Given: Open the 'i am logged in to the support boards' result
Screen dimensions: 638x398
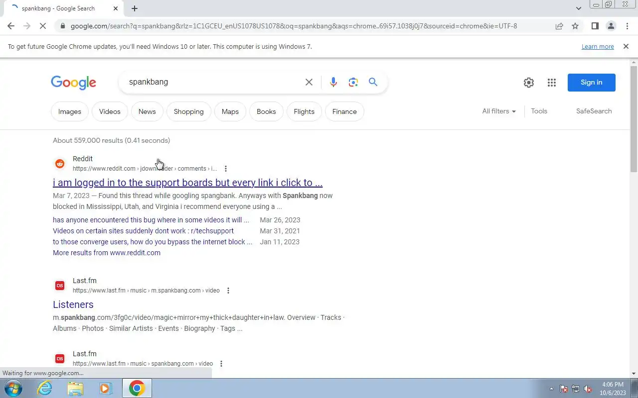Looking at the screenshot, I should pyautogui.click(x=187, y=183).
